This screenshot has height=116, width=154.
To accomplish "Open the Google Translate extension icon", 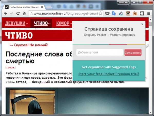I will click(114, 13).
